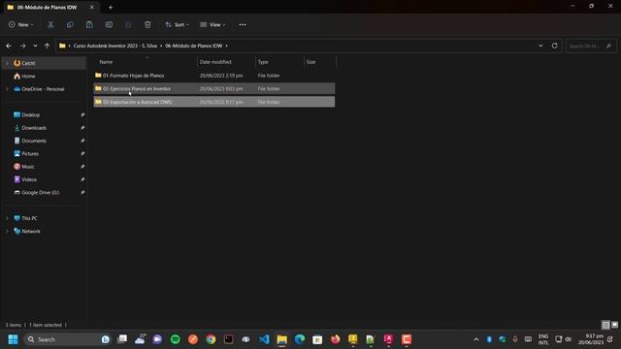This screenshot has width=621, height=349.
Task: Show hidden system tray icons
Action: pyautogui.click(x=476, y=339)
